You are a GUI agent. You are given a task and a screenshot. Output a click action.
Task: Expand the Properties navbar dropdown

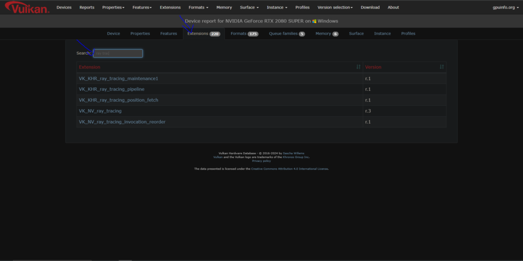click(x=113, y=7)
